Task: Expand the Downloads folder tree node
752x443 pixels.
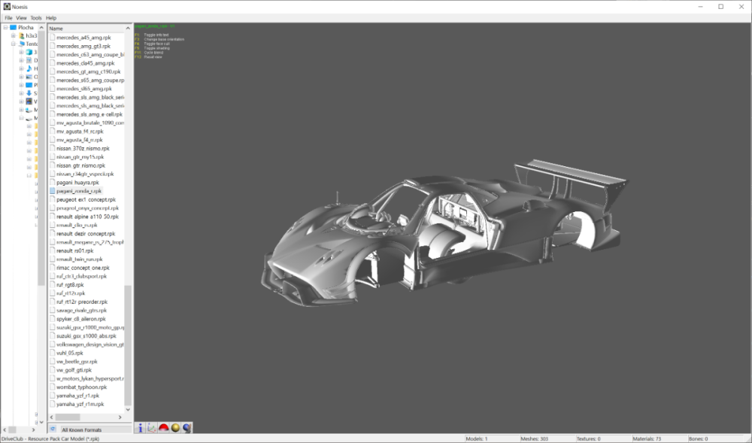Action: click(x=21, y=93)
